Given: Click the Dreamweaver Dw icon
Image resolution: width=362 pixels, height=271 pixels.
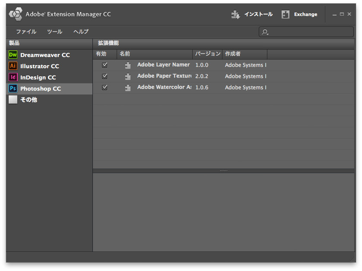Looking at the screenshot, I should click(13, 55).
